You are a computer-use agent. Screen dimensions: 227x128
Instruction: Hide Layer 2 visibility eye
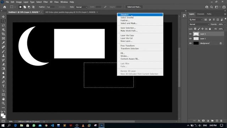tap(190, 34)
